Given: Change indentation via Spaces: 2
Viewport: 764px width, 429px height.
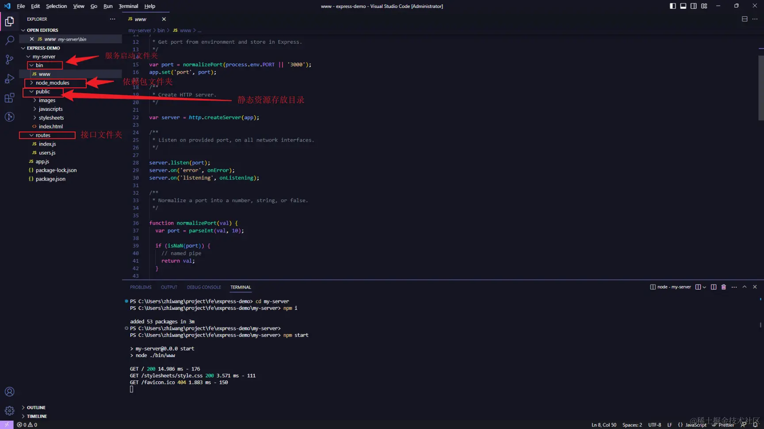Looking at the screenshot, I should pos(632,425).
